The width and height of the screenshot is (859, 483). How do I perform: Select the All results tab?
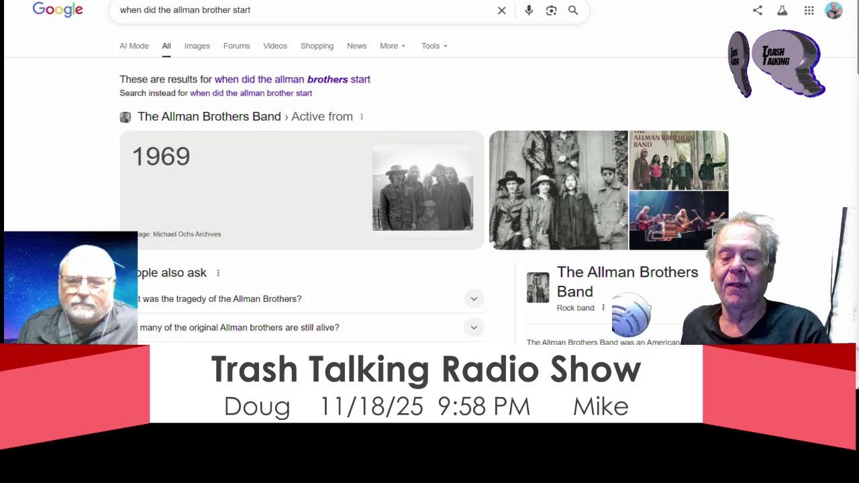166,46
